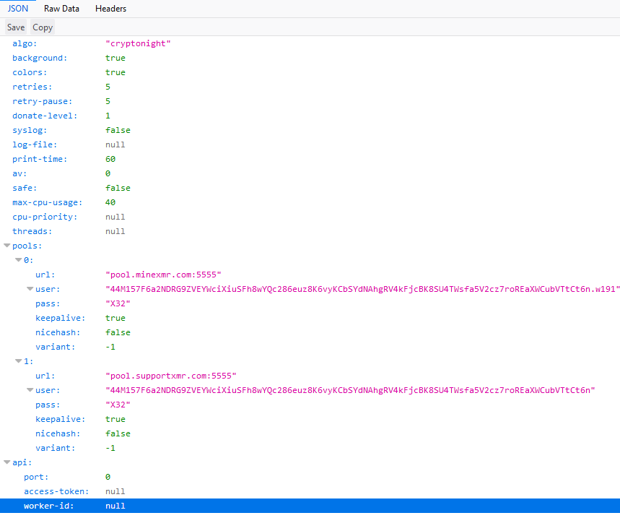Click the "X32" pass value in pool 0
The image size is (620, 518).
tap(118, 303)
